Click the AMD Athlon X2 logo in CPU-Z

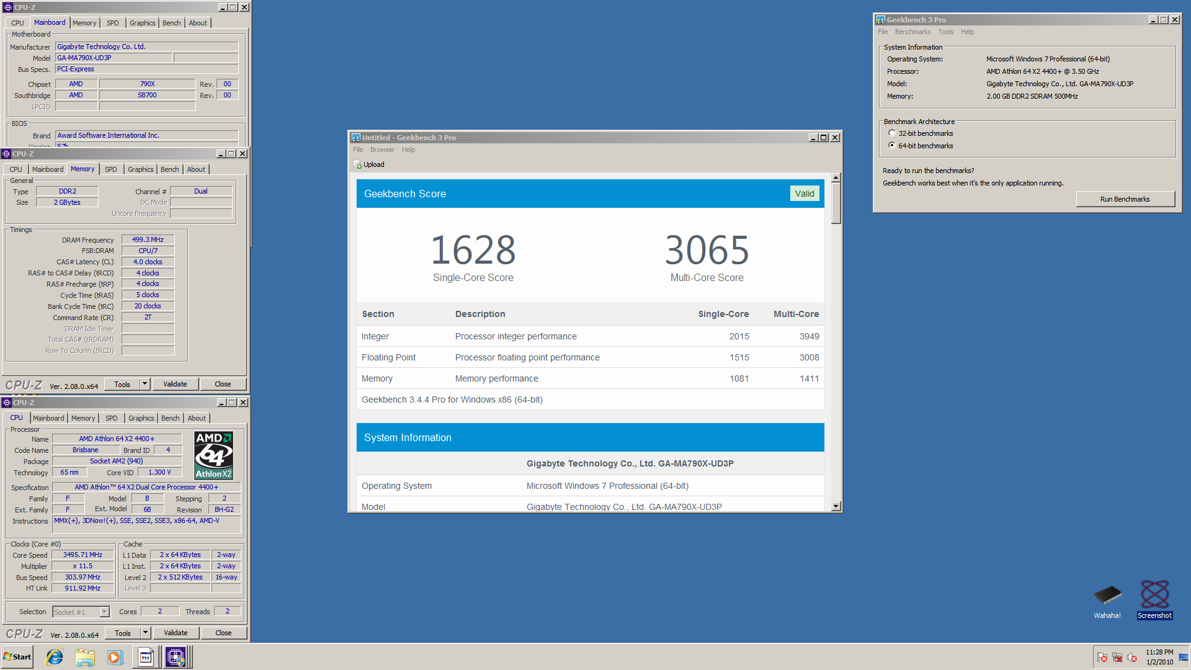pyautogui.click(x=213, y=455)
